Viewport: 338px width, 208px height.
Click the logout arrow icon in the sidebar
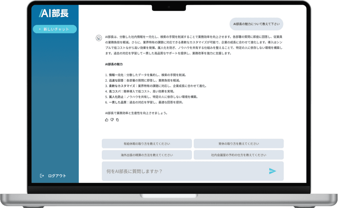tap(42, 175)
